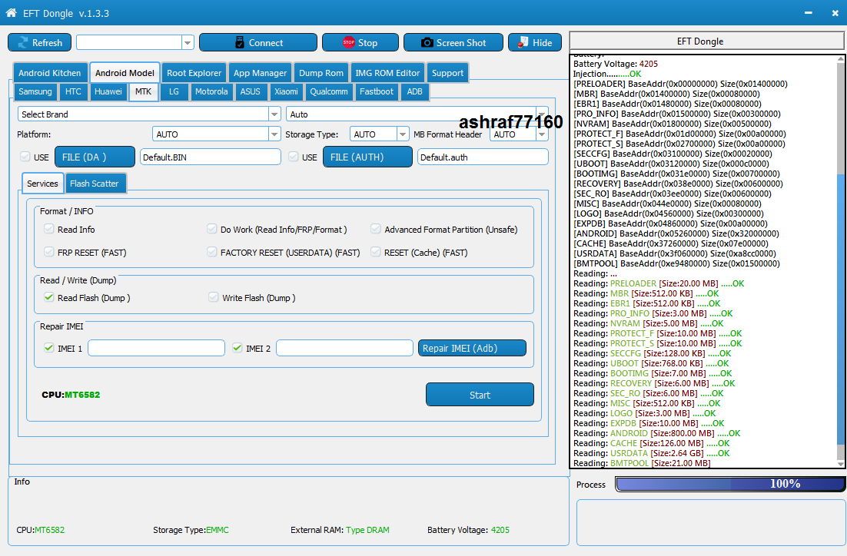Select the Services tab
The height and width of the screenshot is (556, 847).
[x=42, y=184]
